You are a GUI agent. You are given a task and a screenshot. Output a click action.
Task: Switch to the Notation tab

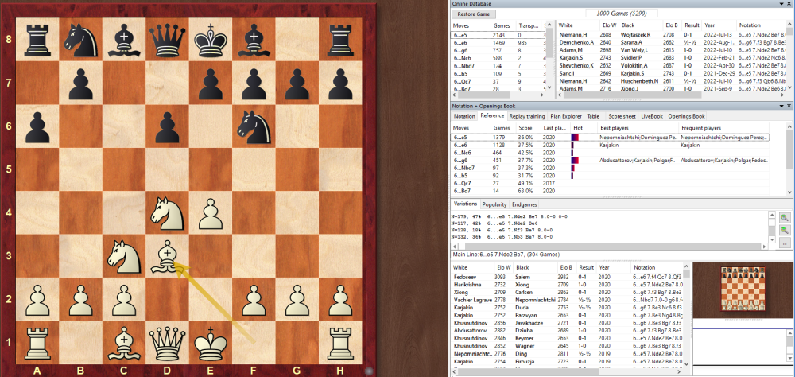coord(464,116)
